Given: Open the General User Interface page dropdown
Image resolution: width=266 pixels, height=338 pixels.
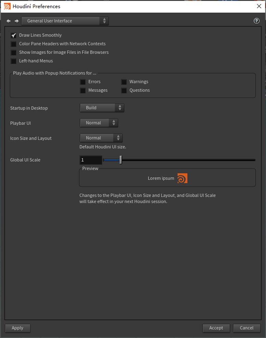Looking at the screenshot, I should 65,21.
